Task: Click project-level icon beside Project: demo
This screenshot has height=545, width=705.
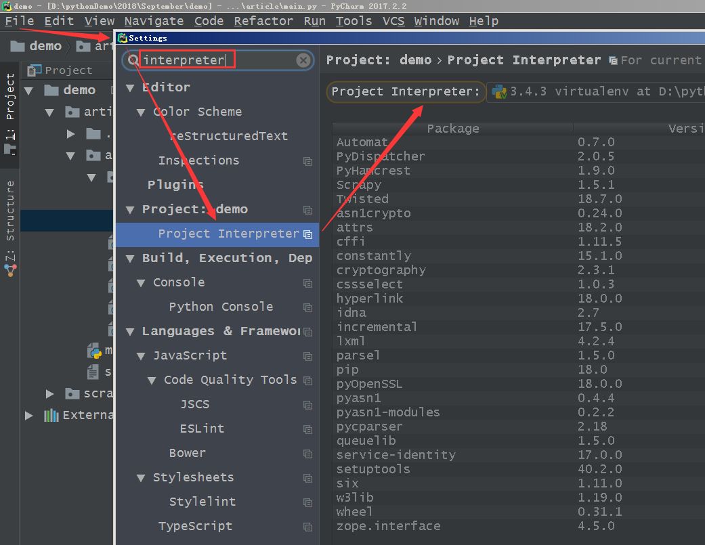Action: [x=307, y=210]
